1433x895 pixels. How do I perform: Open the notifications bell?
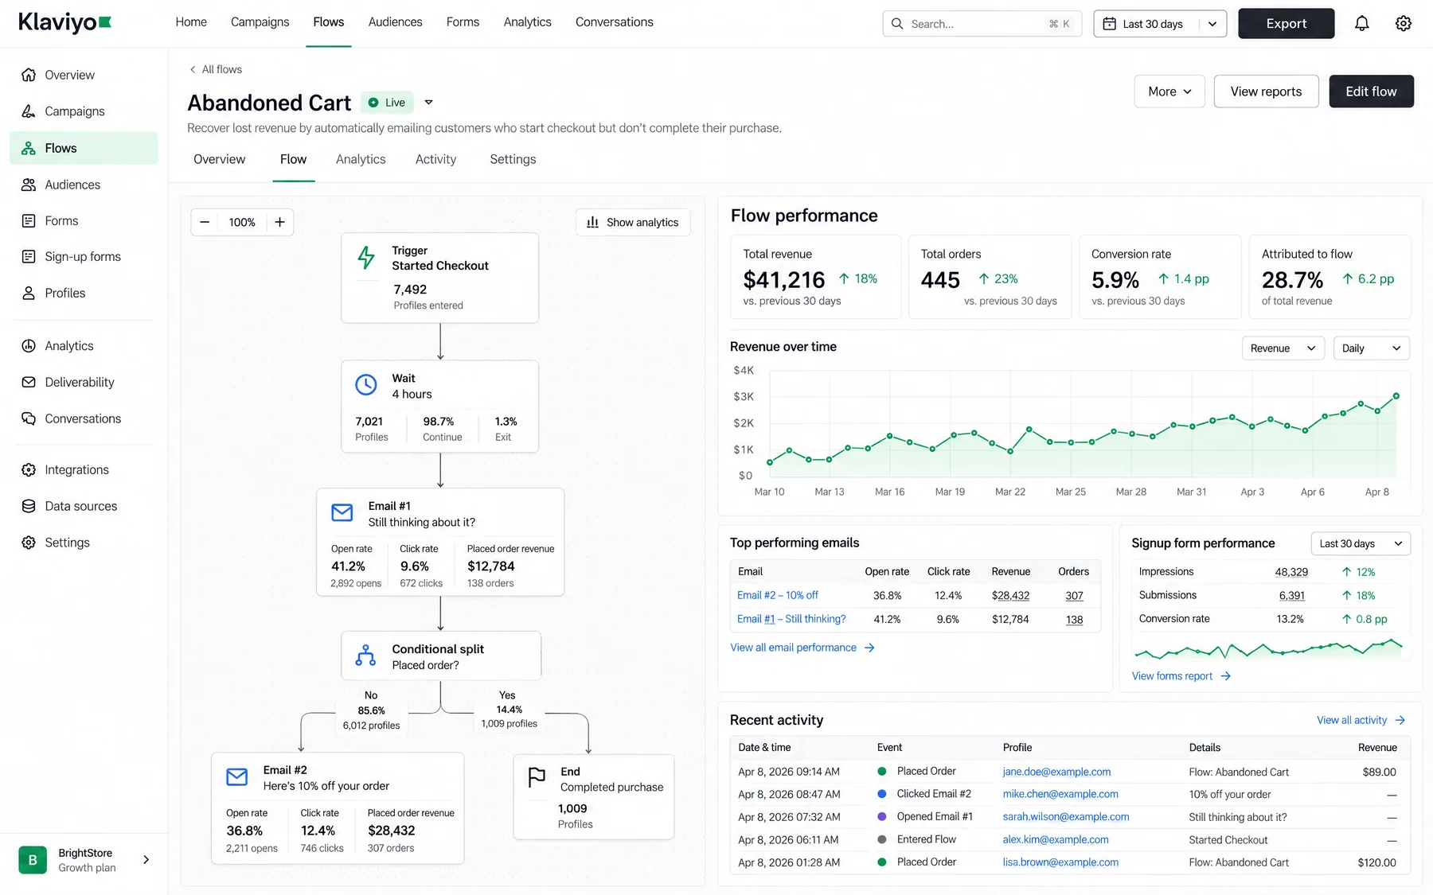click(x=1362, y=24)
